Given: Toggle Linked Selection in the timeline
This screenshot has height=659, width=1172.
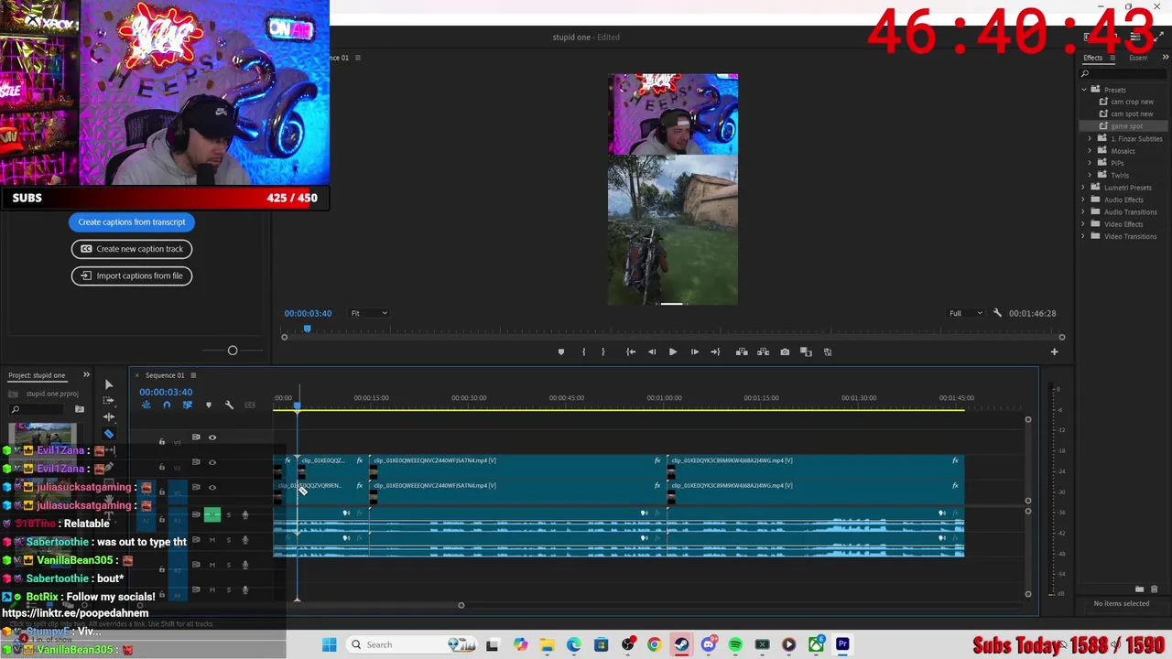Looking at the screenshot, I should click(x=188, y=405).
